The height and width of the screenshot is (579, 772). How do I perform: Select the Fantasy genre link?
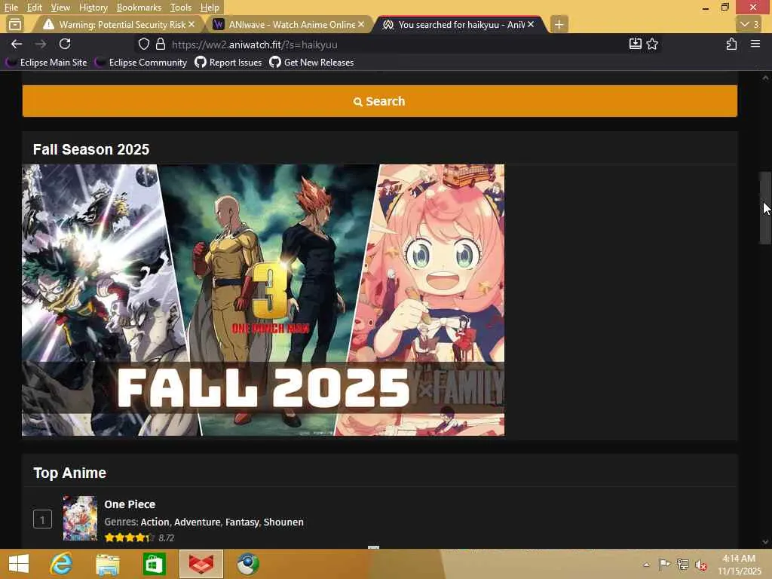[242, 522]
